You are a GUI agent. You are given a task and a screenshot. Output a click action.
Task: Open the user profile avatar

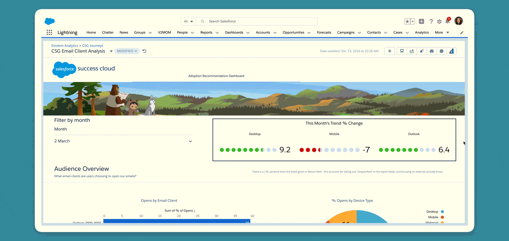coord(459,21)
